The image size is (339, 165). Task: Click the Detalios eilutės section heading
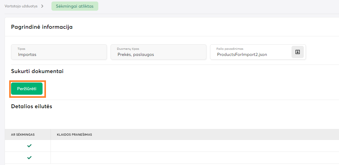(x=32, y=106)
